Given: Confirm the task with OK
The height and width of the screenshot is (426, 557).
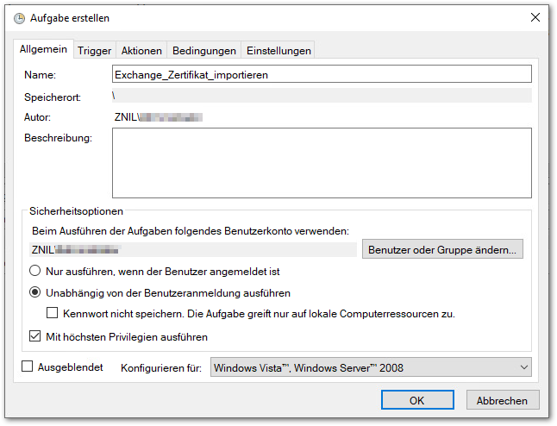Looking at the screenshot, I should [417, 400].
